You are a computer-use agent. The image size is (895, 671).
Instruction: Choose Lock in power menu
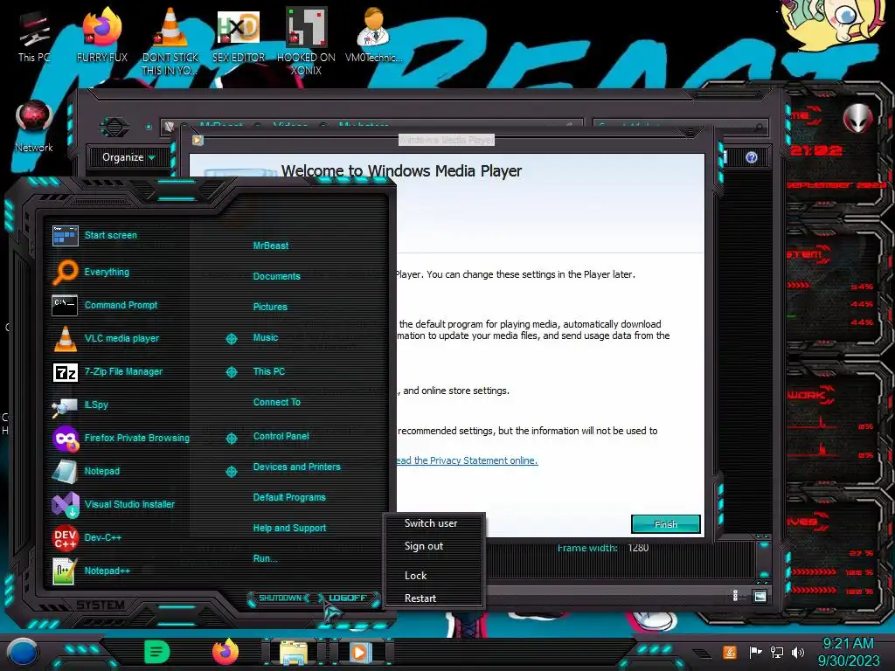(415, 576)
